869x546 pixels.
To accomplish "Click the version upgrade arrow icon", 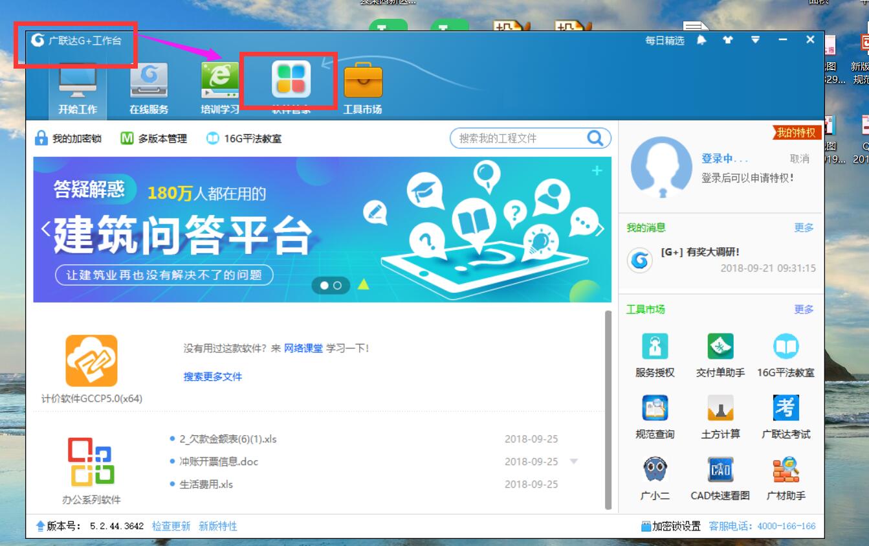I will (x=40, y=527).
